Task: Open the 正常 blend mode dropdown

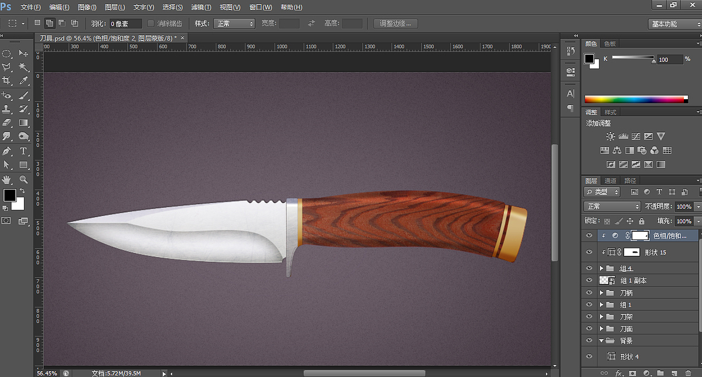Action: pos(612,207)
